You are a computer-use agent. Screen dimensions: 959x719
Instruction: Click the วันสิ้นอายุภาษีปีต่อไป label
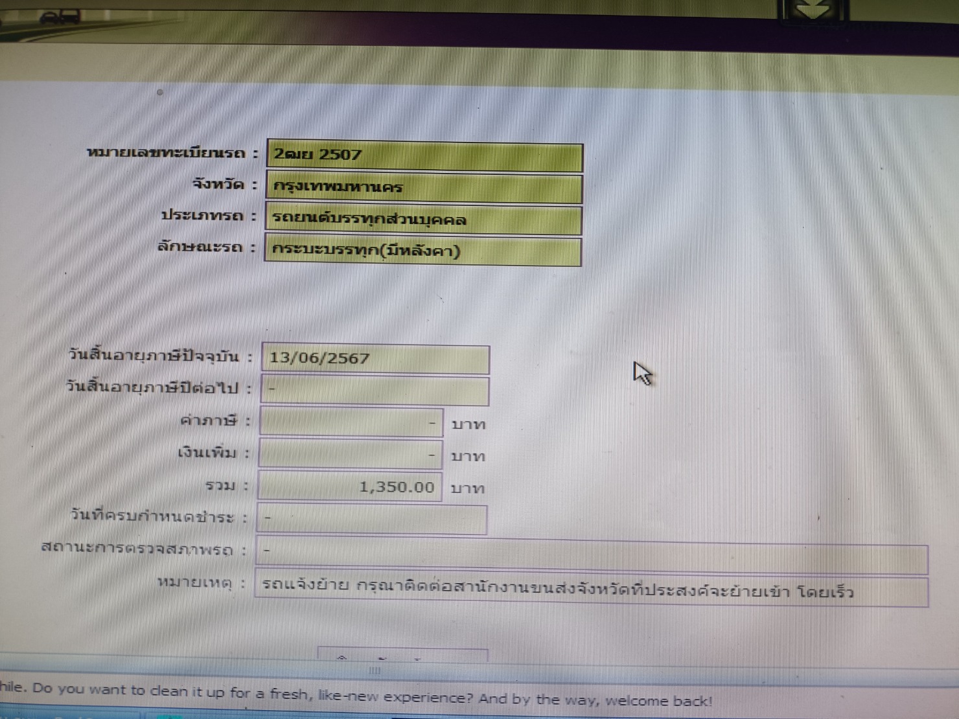coord(158,387)
